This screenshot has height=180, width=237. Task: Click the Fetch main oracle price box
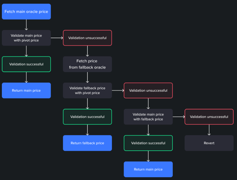pos(26,12)
